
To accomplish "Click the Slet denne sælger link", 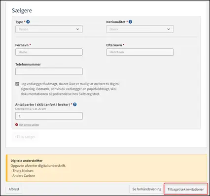I will [29, 125].
